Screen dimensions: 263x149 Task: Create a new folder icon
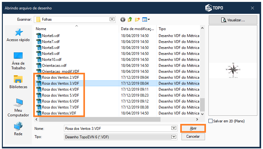coord(137,19)
